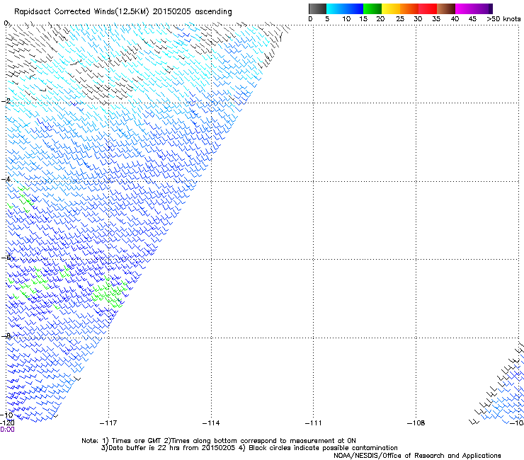The width and height of the screenshot is (524, 460).
Task: Select the cyan-blue 5-15 knots legend band
Action: point(345,8)
